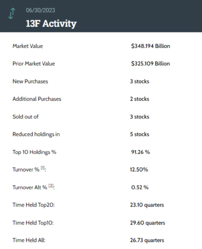Screen dimensions: 202x249
Task: Click the Time Held All label
Action: 29,240
